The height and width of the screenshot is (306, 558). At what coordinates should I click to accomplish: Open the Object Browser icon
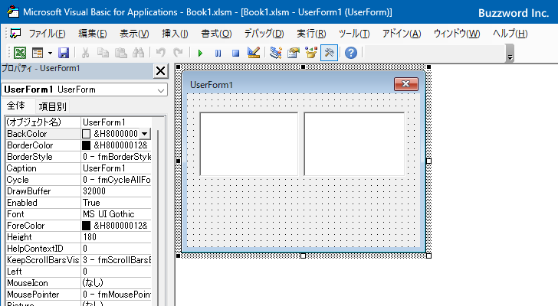tap(311, 53)
